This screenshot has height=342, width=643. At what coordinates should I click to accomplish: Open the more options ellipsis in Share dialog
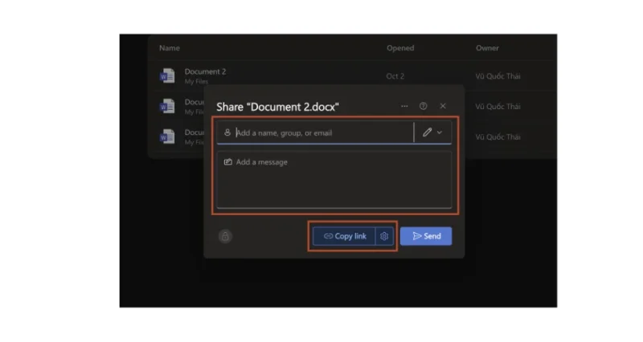(404, 106)
